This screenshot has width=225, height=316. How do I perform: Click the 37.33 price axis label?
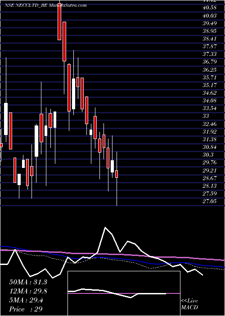point(210,54)
